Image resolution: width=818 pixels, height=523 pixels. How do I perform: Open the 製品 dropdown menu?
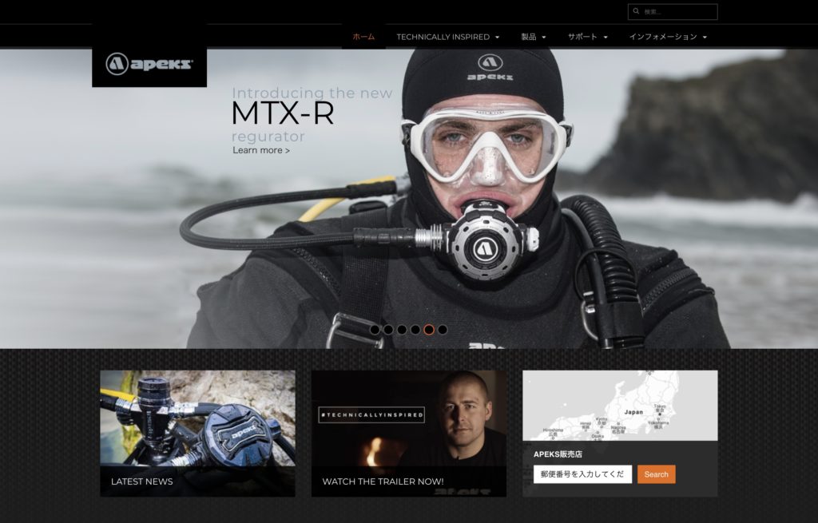[533, 37]
